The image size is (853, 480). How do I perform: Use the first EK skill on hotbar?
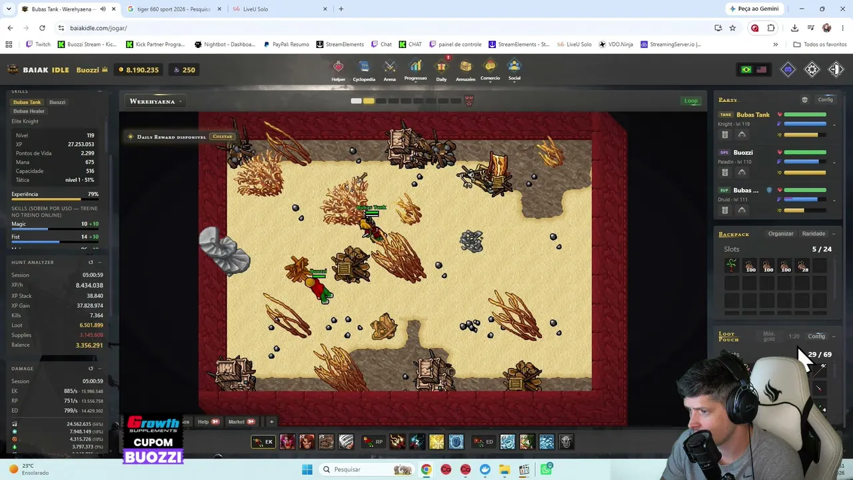tap(287, 441)
